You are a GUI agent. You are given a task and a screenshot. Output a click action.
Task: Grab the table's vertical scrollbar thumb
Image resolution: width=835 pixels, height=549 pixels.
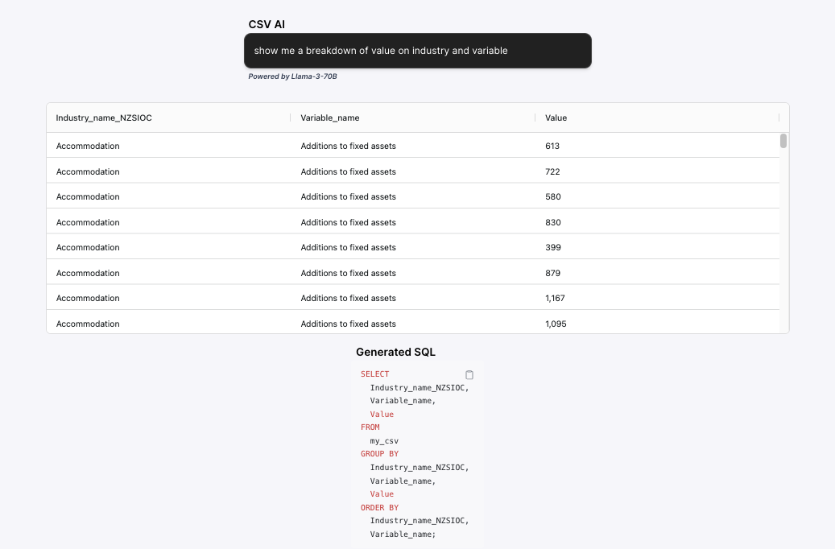tap(783, 142)
